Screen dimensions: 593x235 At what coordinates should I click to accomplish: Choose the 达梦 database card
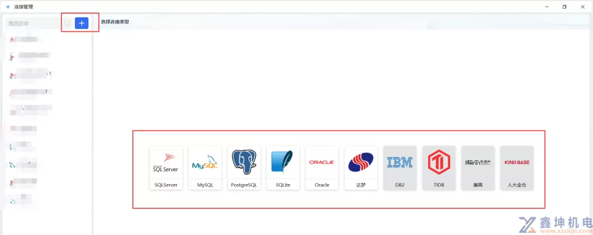pyautogui.click(x=361, y=168)
